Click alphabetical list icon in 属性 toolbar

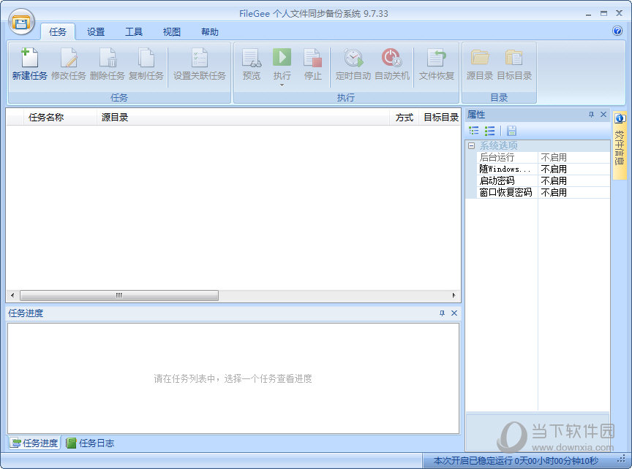click(x=489, y=131)
